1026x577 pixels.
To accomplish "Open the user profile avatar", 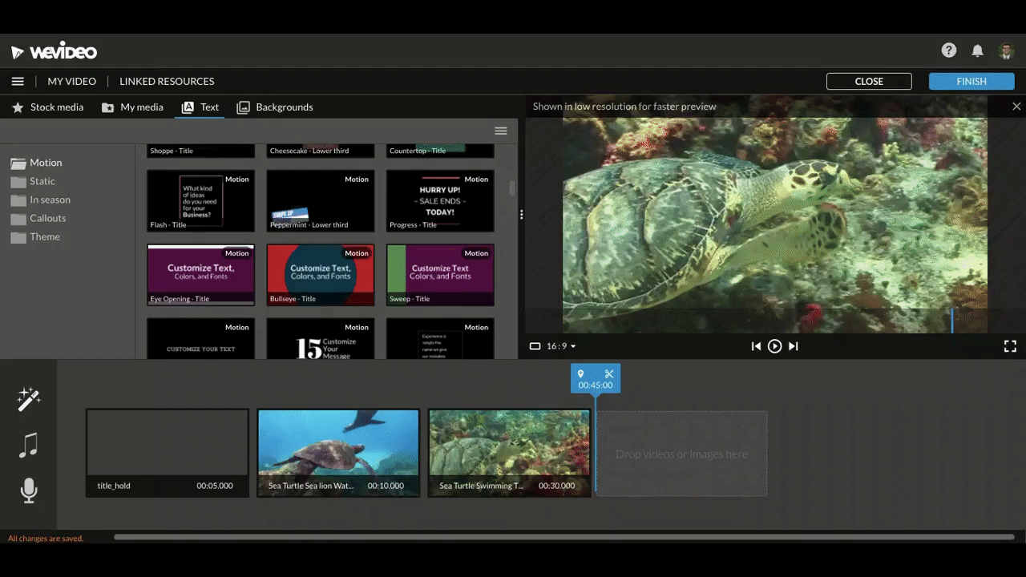I will coord(1007,51).
